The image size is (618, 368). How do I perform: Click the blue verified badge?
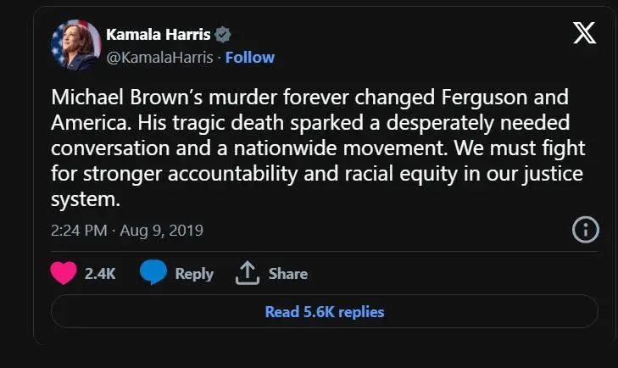(224, 35)
